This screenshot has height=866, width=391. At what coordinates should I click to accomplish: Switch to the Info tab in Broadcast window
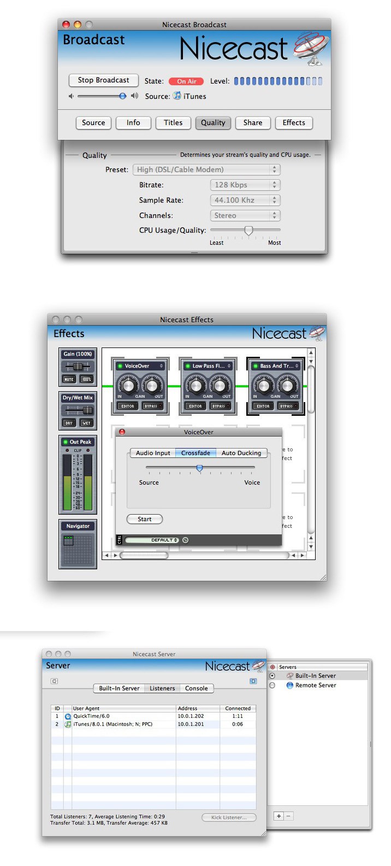(x=133, y=123)
